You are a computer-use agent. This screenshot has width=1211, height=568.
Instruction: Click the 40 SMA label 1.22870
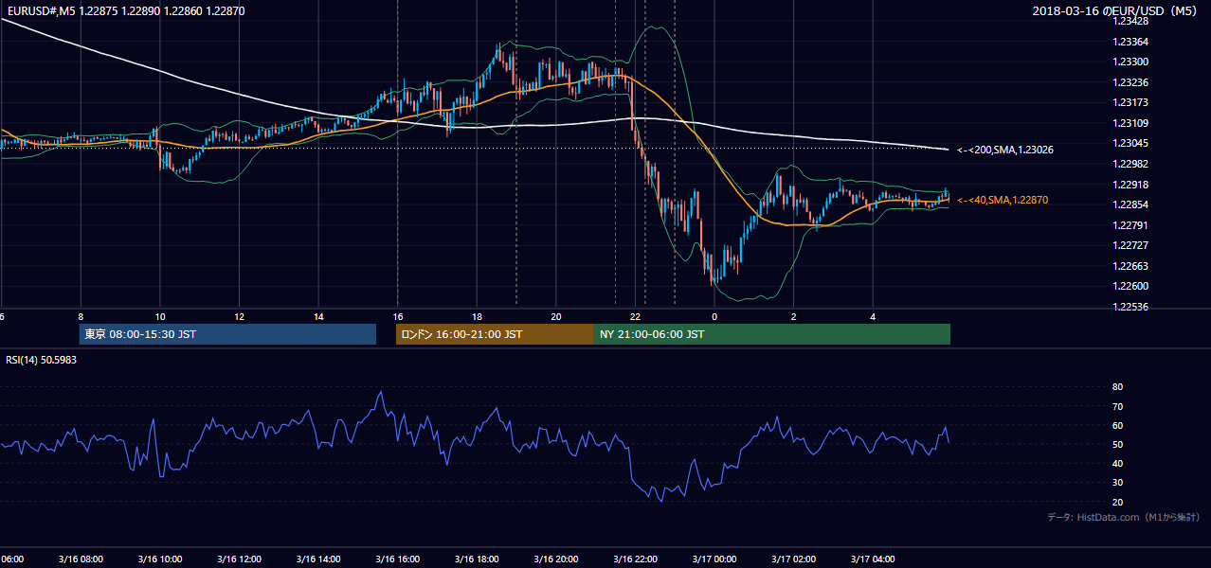tap(1003, 200)
